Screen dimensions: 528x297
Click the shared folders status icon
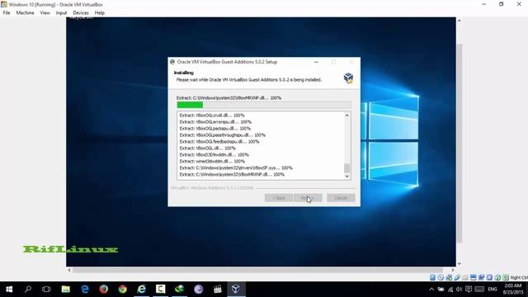[x=465, y=277]
